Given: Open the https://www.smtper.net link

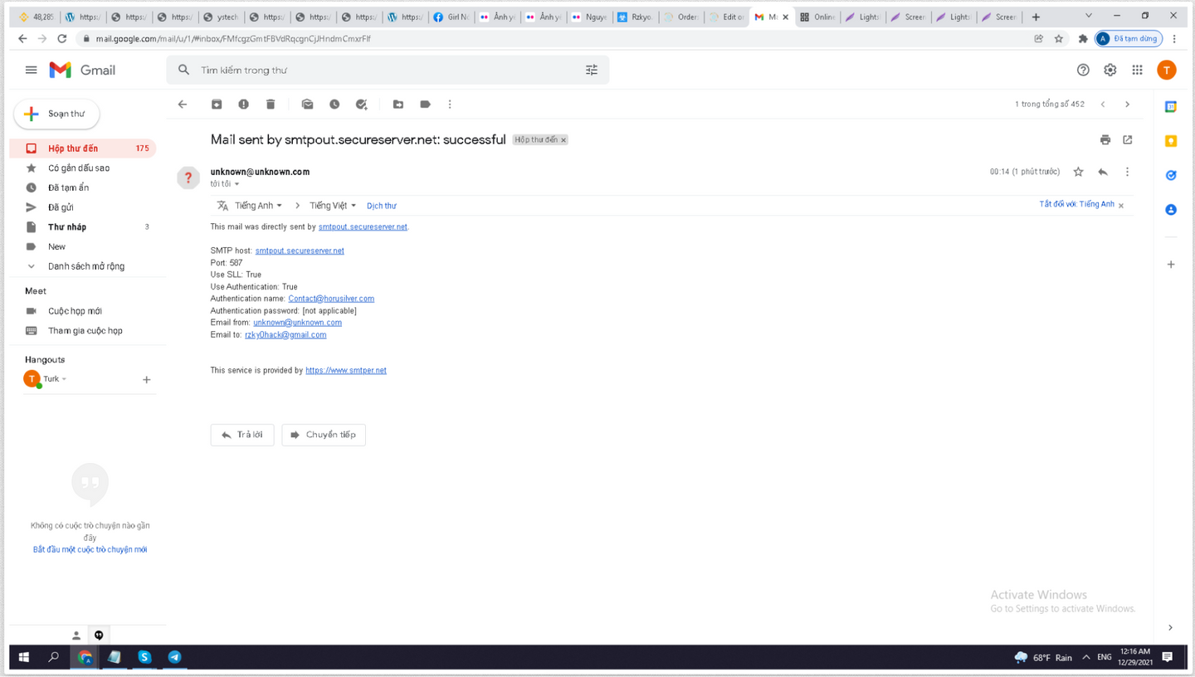Looking at the screenshot, I should (346, 371).
